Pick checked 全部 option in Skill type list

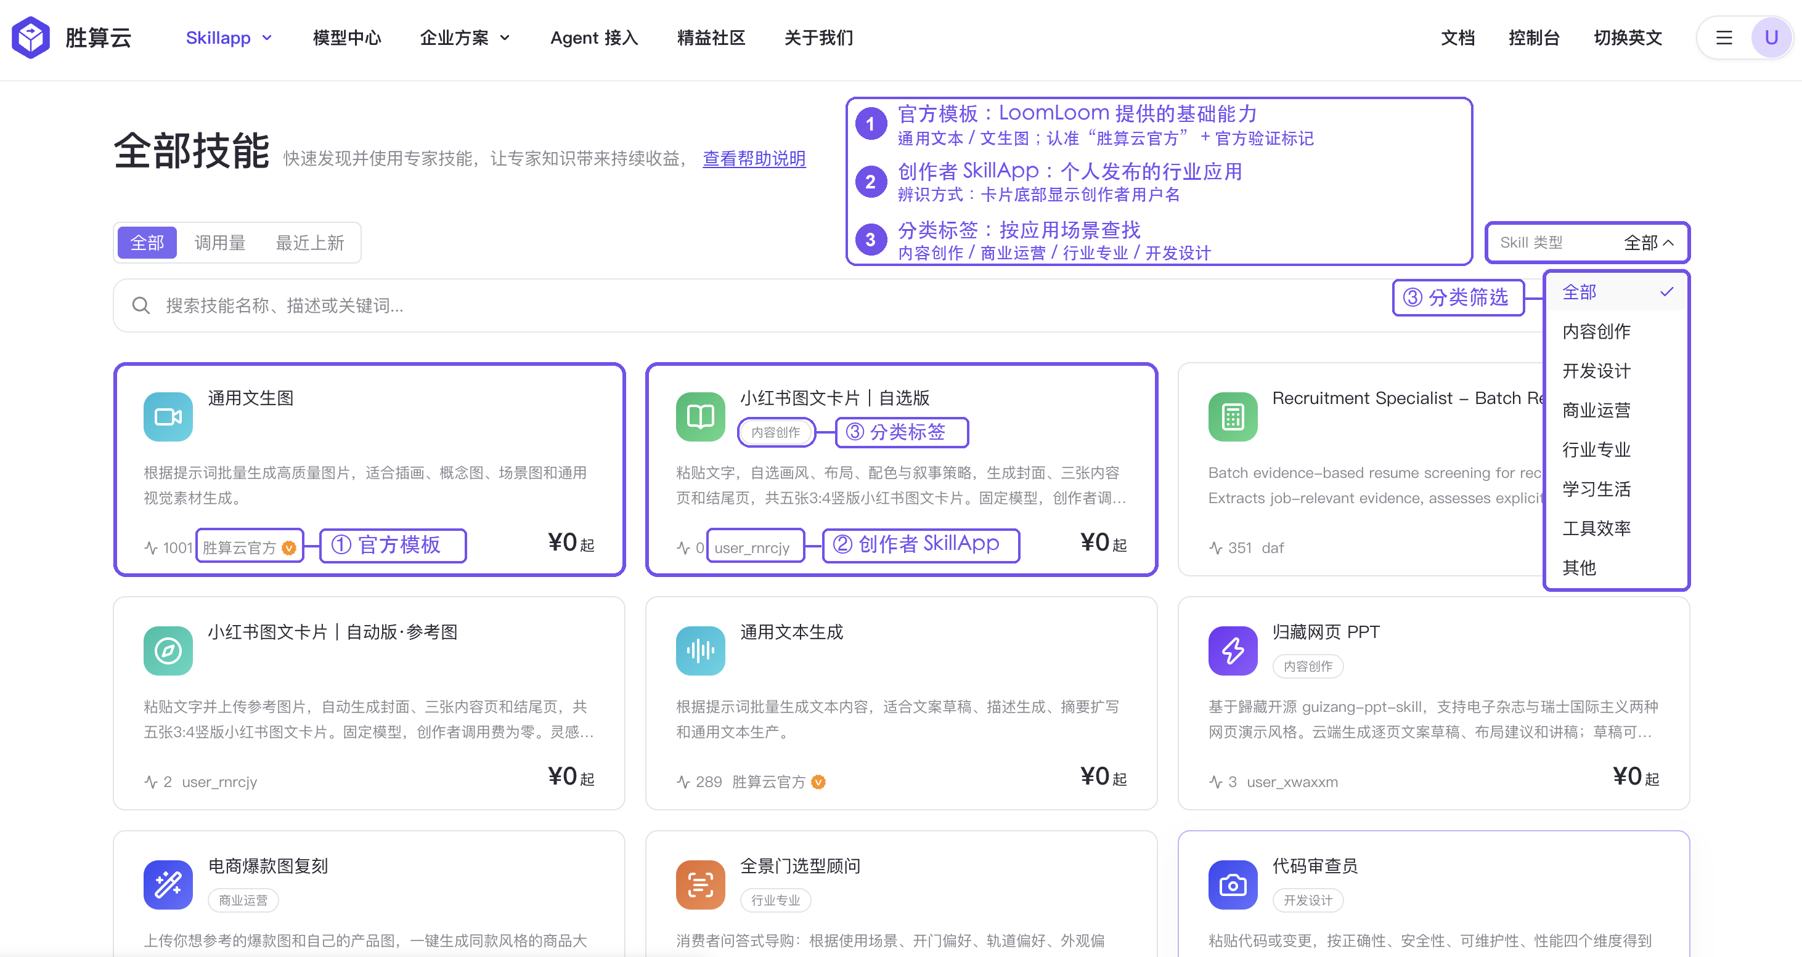click(1616, 292)
